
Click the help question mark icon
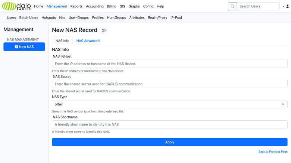click(x=104, y=30)
